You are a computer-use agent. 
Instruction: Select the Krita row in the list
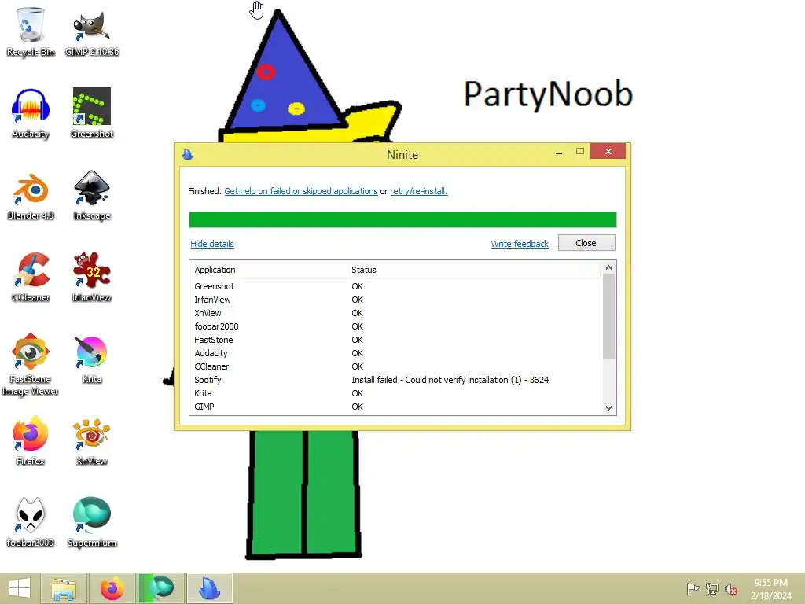[396, 393]
